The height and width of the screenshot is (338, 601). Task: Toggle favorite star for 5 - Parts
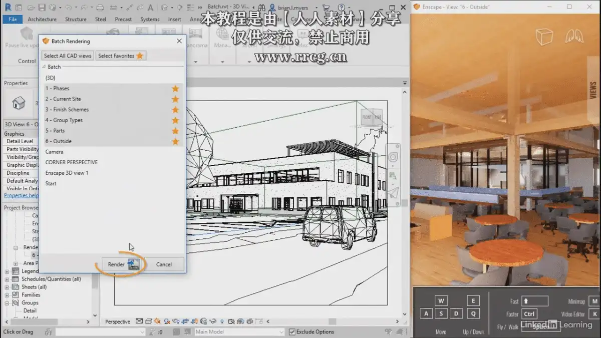175,131
